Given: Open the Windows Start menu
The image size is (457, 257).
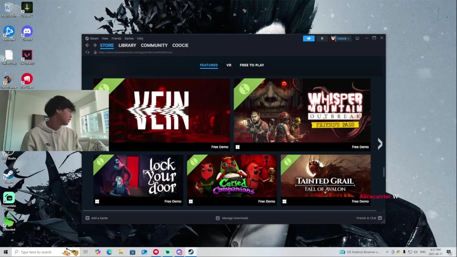Looking at the screenshot, I should [x=5, y=252].
